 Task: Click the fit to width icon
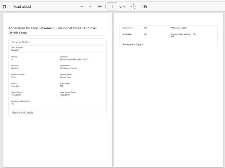(100, 6)
